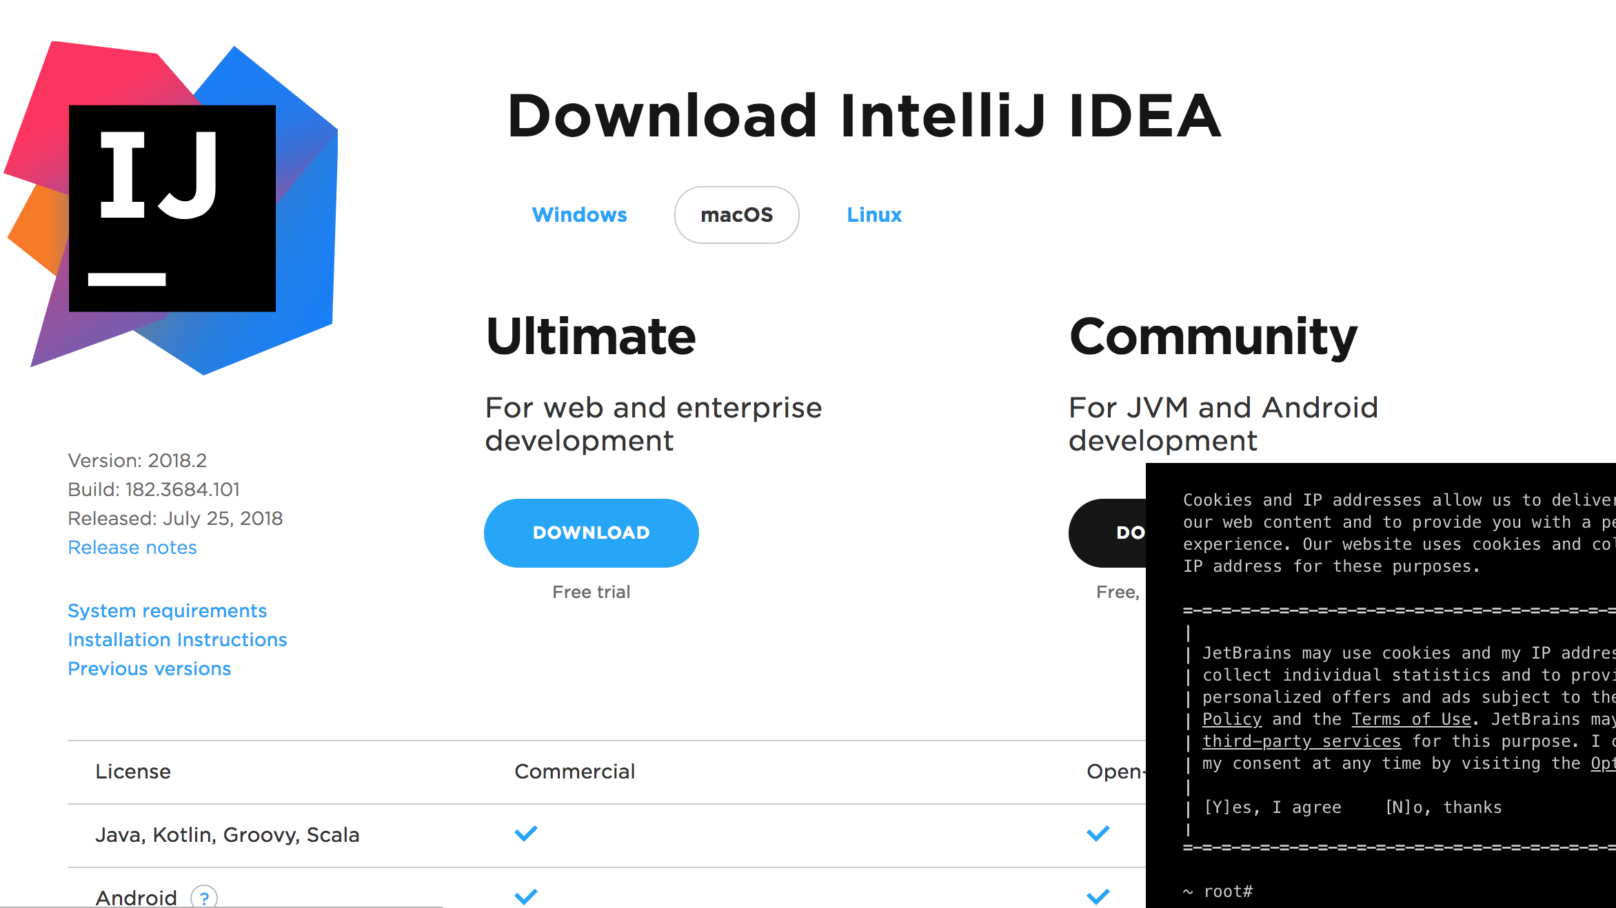Open the Android help question mark icon
The height and width of the screenshot is (908, 1616).
tap(204, 897)
